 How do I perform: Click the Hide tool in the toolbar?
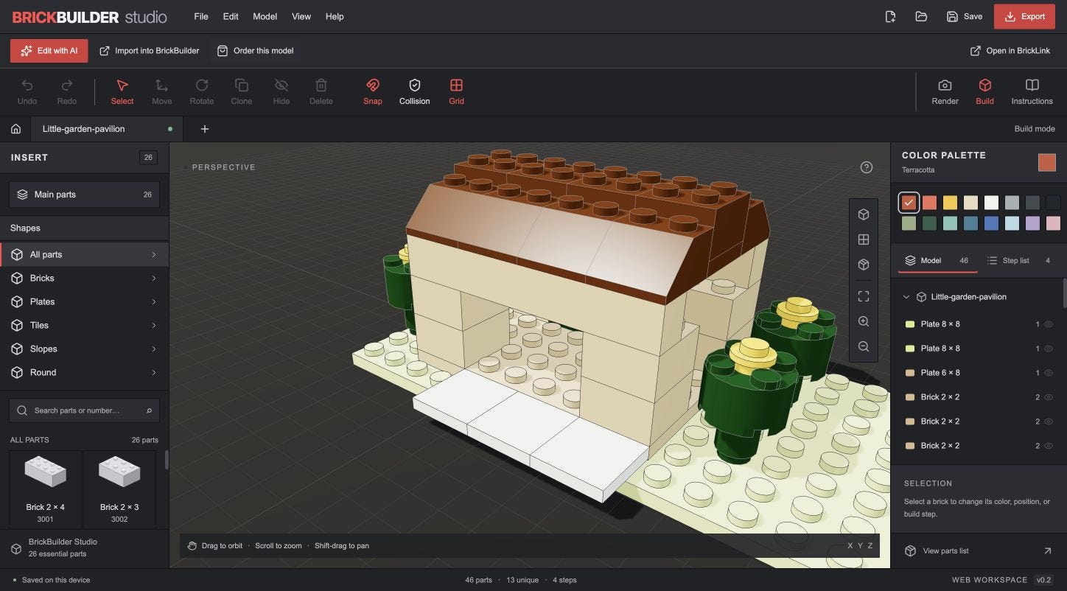click(281, 92)
